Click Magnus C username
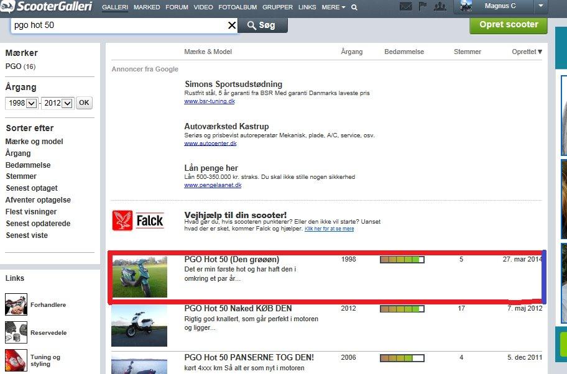567x374 pixels. click(x=500, y=6)
